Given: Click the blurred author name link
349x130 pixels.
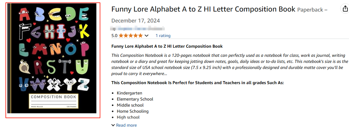Looking at the screenshot, I should click(138, 29).
